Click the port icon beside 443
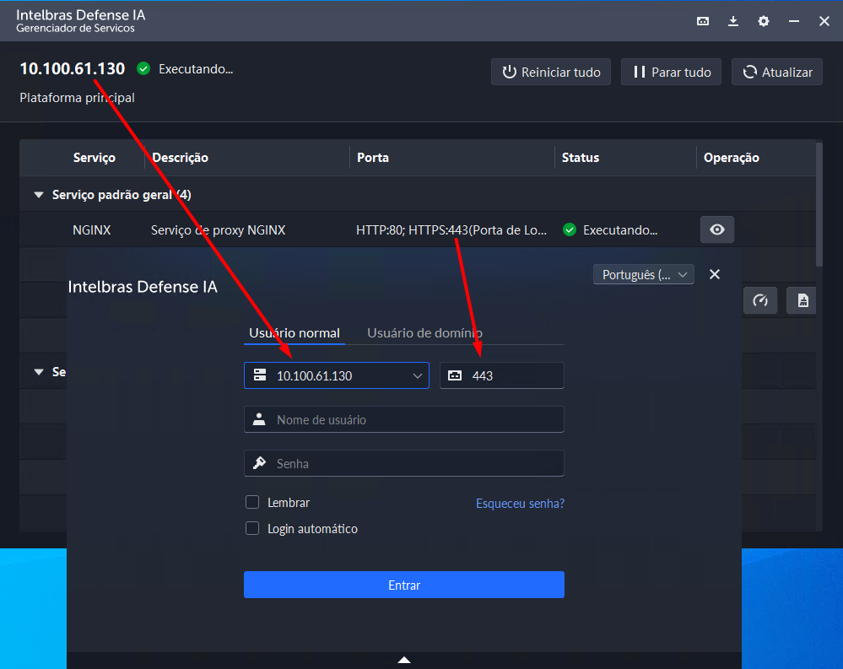Viewport: 843px width, 669px height. [456, 375]
